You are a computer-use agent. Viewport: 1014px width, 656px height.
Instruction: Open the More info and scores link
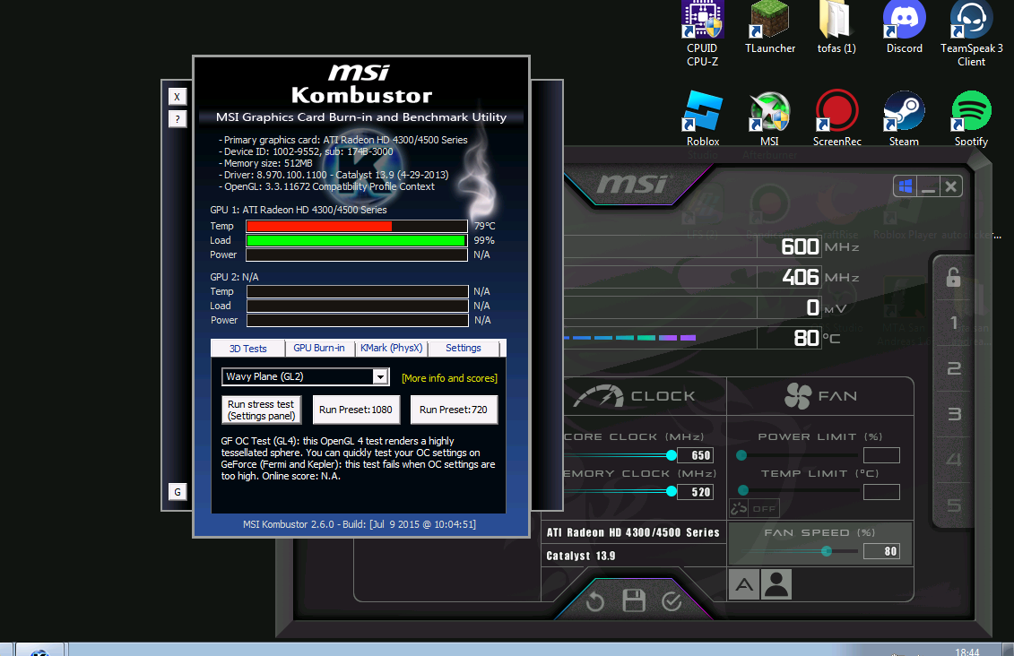tap(449, 378)
